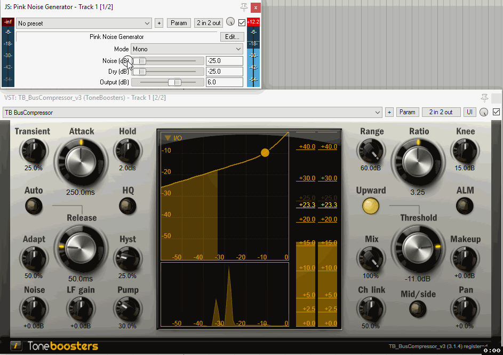
Task: Click the ToneBoosters info icon
Action: (15, 346)
